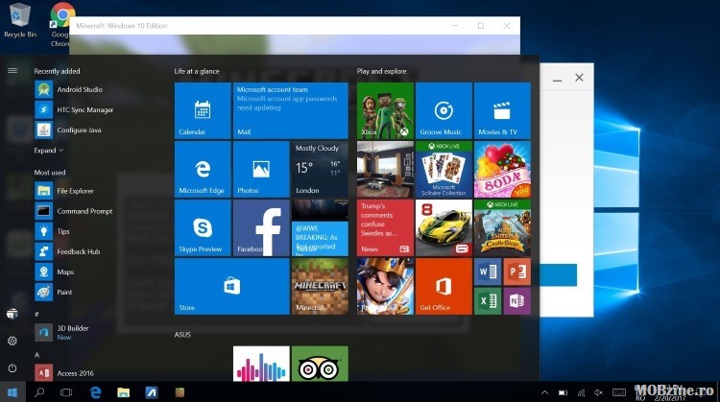This screenshot has height=402, width=720.
Task: Open the Xbox tile
Action: click(x=385, y=110)
